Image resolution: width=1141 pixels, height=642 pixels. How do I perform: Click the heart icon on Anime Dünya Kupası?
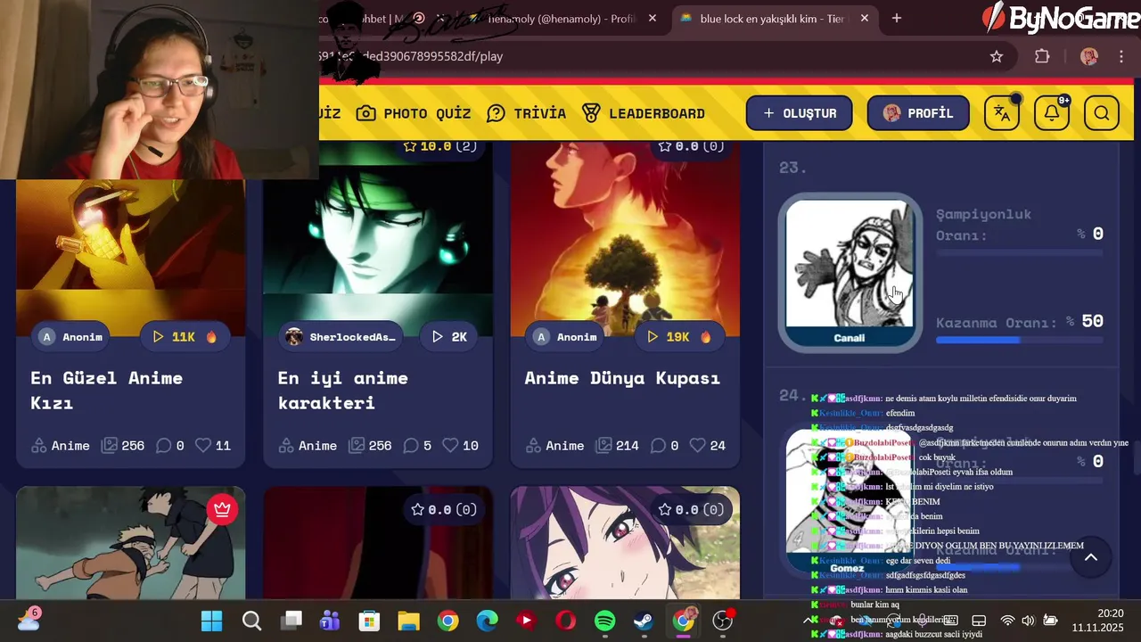(697, 445)
